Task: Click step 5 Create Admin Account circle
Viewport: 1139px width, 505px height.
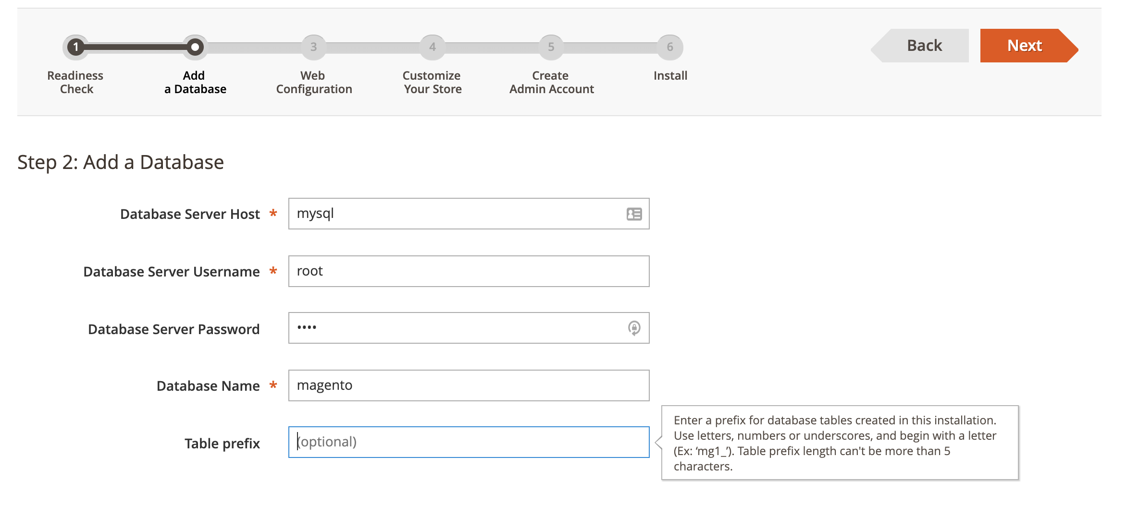Action: (x=551, y=47)
